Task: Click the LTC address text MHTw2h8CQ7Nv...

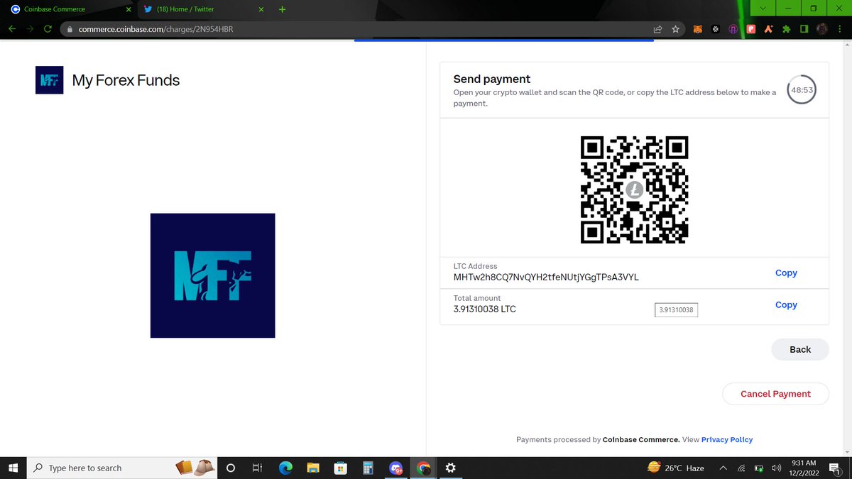Action: pyautogui.click(x=546, y=277)
